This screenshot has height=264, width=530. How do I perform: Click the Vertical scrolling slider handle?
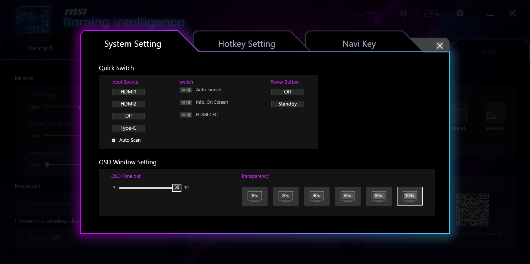46,165
